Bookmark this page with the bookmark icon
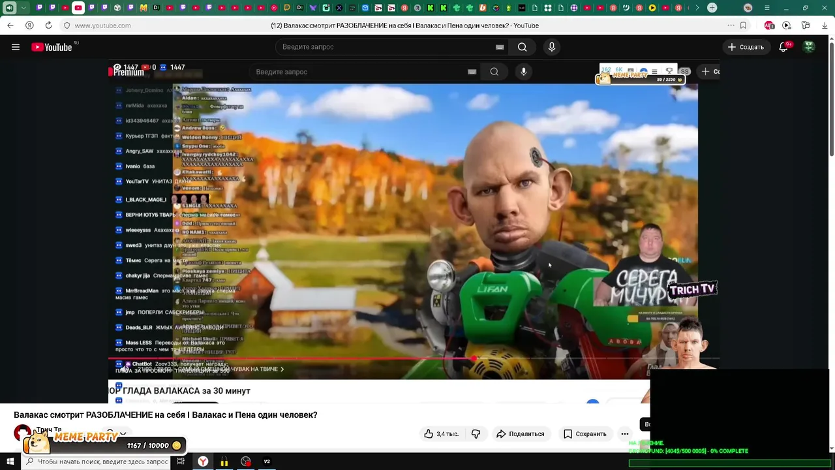Viewport: 835px width, 470px height. click(743, 25)
